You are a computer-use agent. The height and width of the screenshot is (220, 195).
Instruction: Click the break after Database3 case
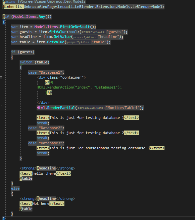[43, 153]
